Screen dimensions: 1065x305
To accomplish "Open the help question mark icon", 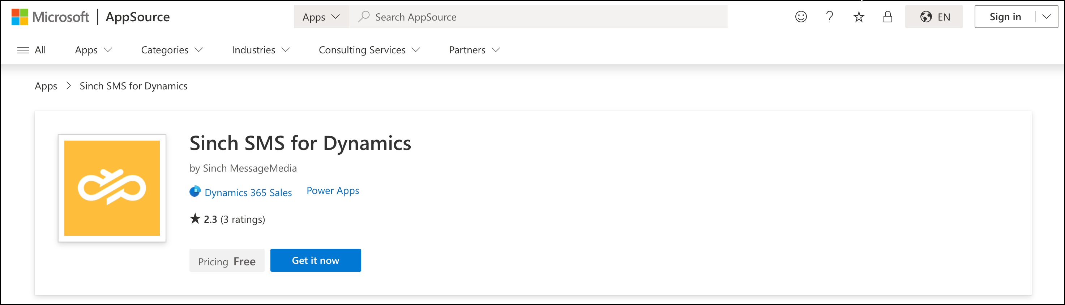I will pyautogui.click(x=829, y=17).
